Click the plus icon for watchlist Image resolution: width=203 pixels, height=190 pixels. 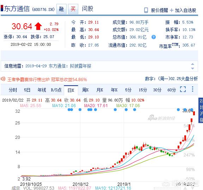pyautogui.click(x=171, y=10)
